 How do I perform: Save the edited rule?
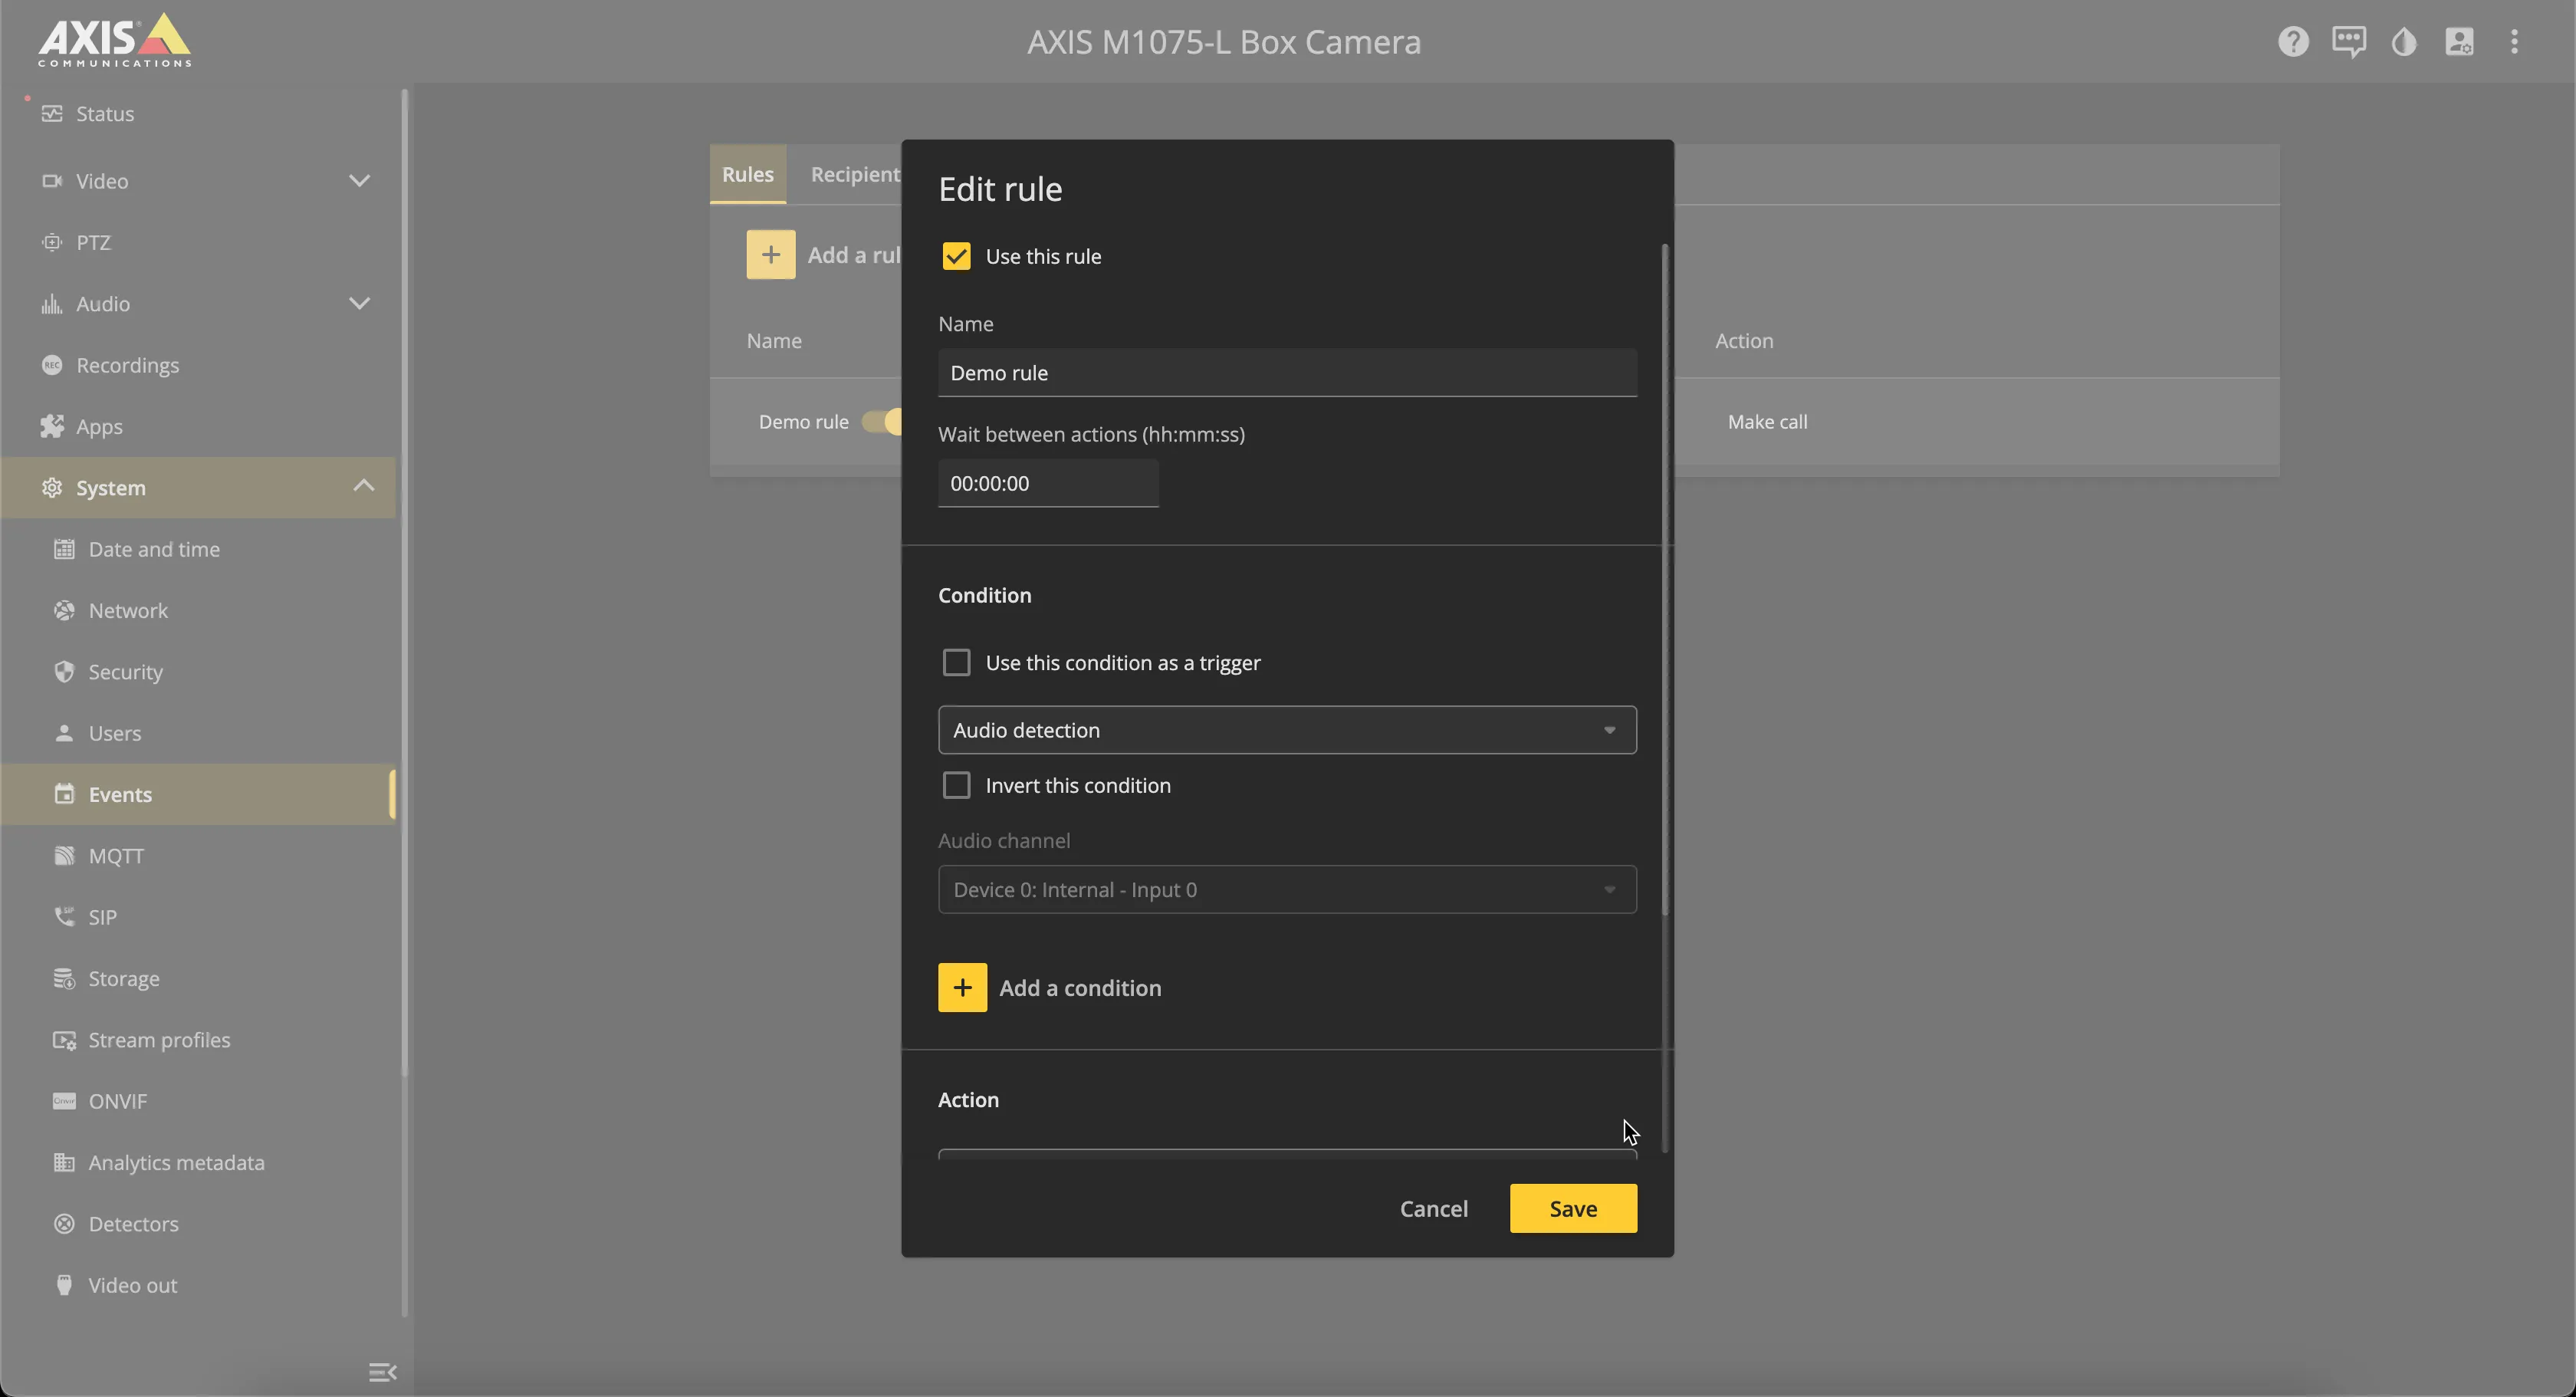point(1573,1208)
